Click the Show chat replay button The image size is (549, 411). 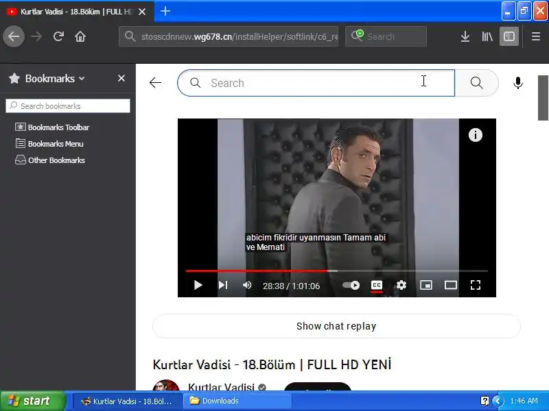click(336, 326)
